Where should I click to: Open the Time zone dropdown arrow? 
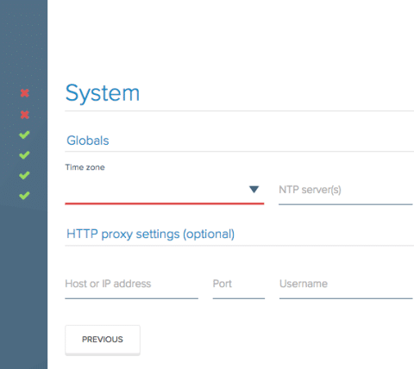(254, 190)
